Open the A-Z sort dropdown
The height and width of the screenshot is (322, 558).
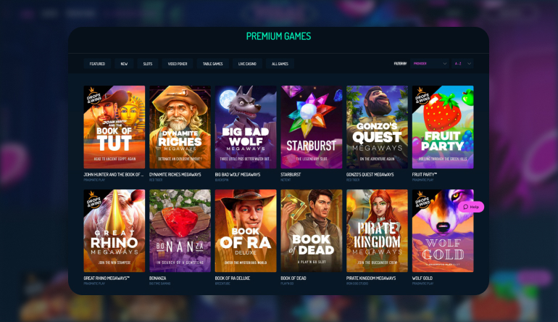click(462, 64)
